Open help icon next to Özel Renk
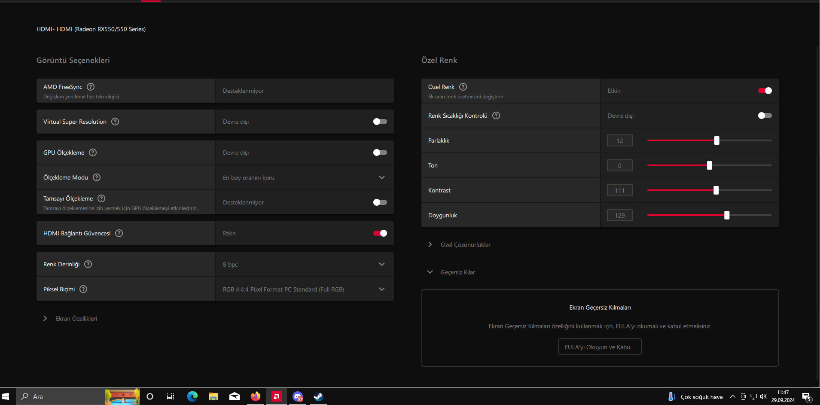The width and height of the screenshot is (820, 405). point(463,87)
